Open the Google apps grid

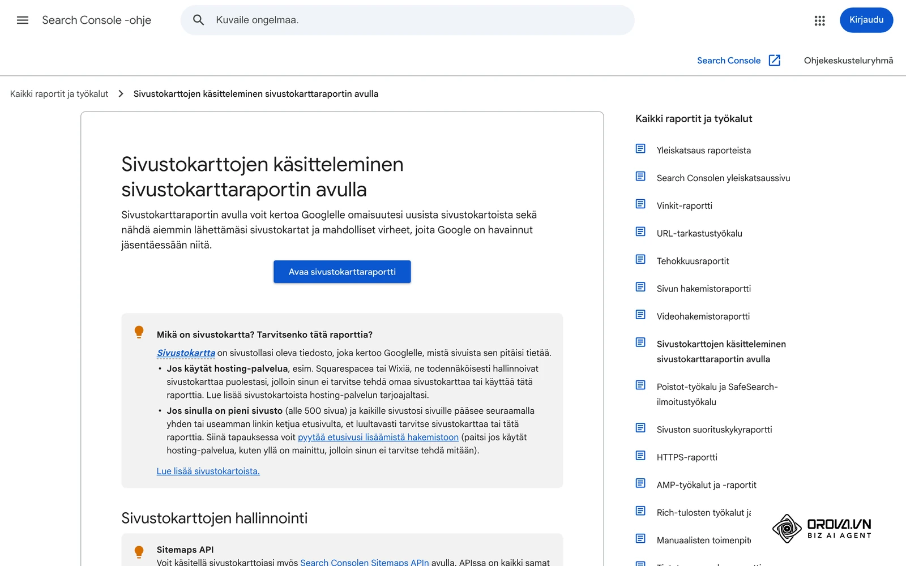click(819, 20)
